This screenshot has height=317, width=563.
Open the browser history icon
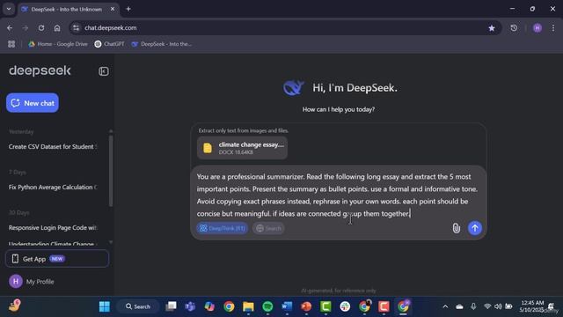[514, 28]
